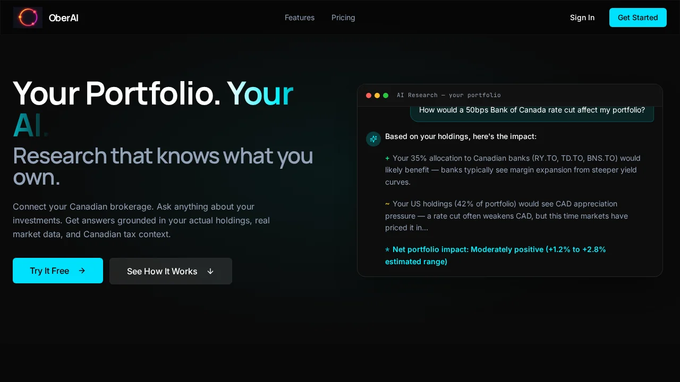Viewport: 680px width, 382px height.
Task: Click the See How It Works button
Action: (x=170, y=271)
